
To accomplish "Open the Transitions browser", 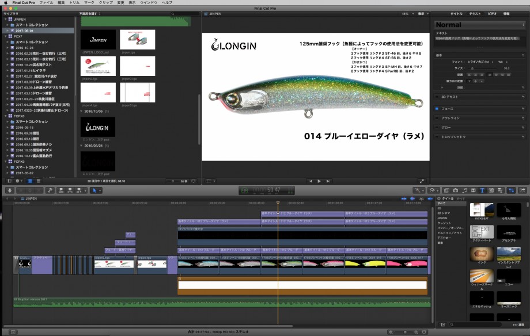I will (473, 190).
